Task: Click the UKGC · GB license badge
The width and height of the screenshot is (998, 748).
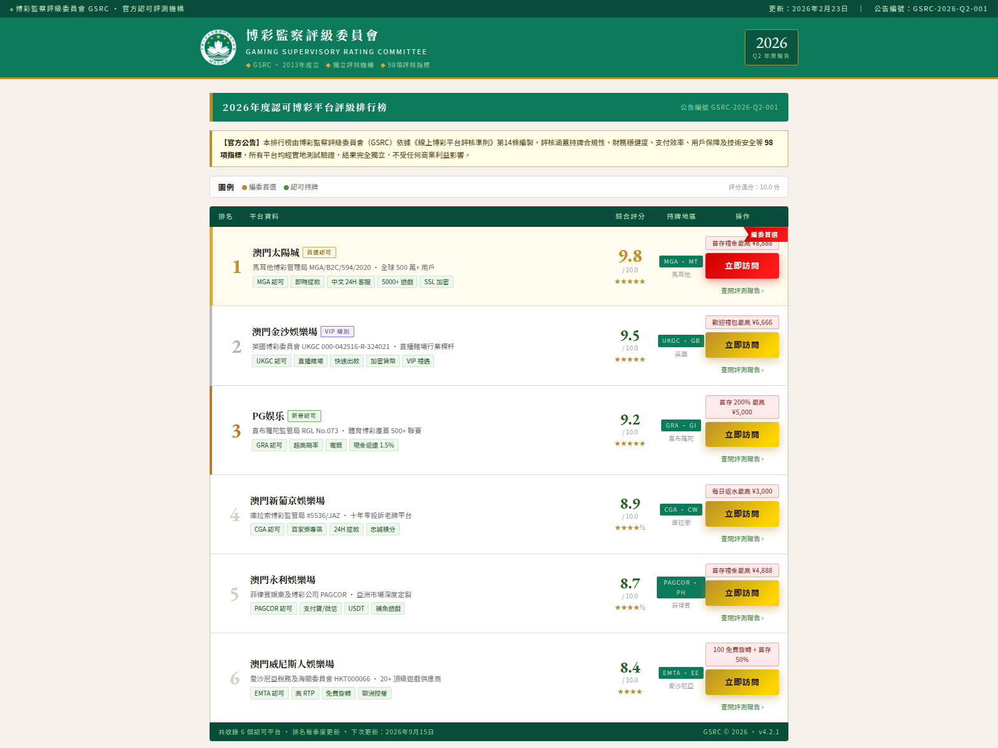Action: 681,341
